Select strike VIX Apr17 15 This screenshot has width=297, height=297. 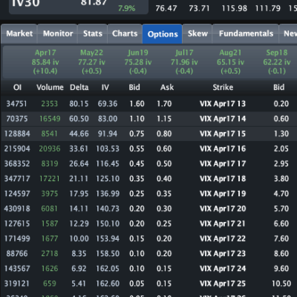point(223,134)
